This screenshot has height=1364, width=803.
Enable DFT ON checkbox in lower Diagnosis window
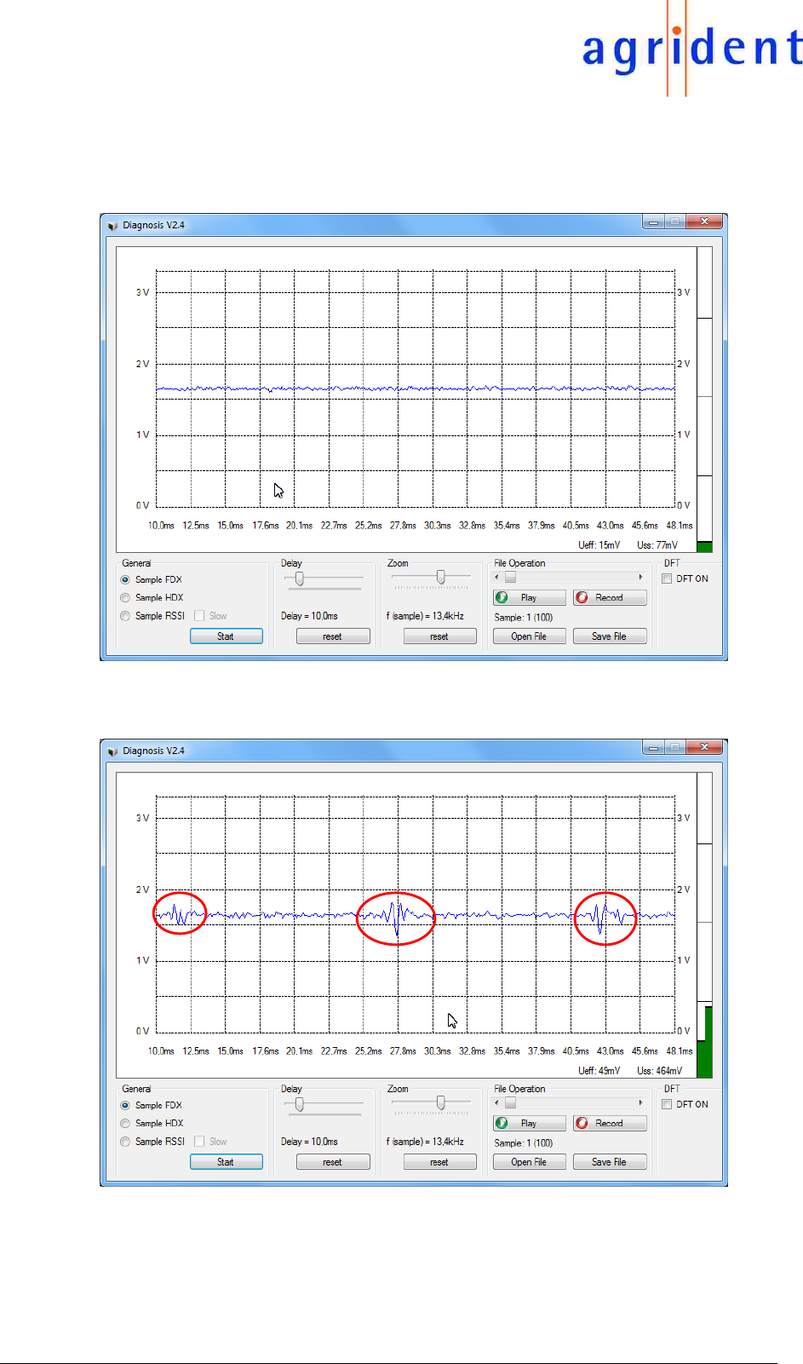(667, 1105)
